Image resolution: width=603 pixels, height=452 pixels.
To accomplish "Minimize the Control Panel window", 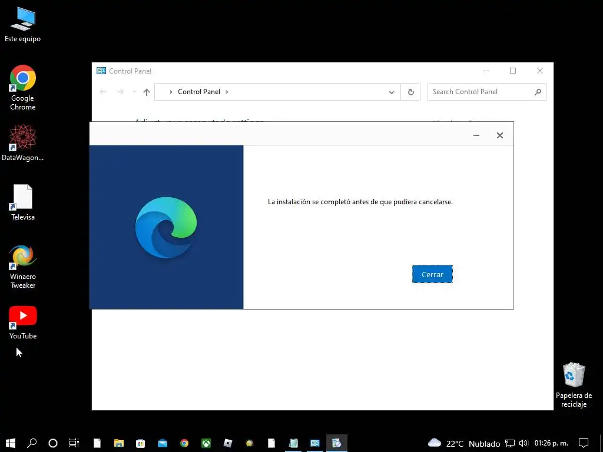I will (486, 71).
